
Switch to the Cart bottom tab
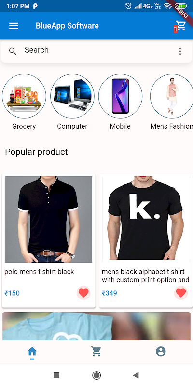pos(96,351)
